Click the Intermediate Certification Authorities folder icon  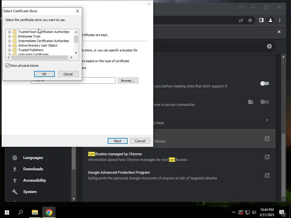(14, 41)
